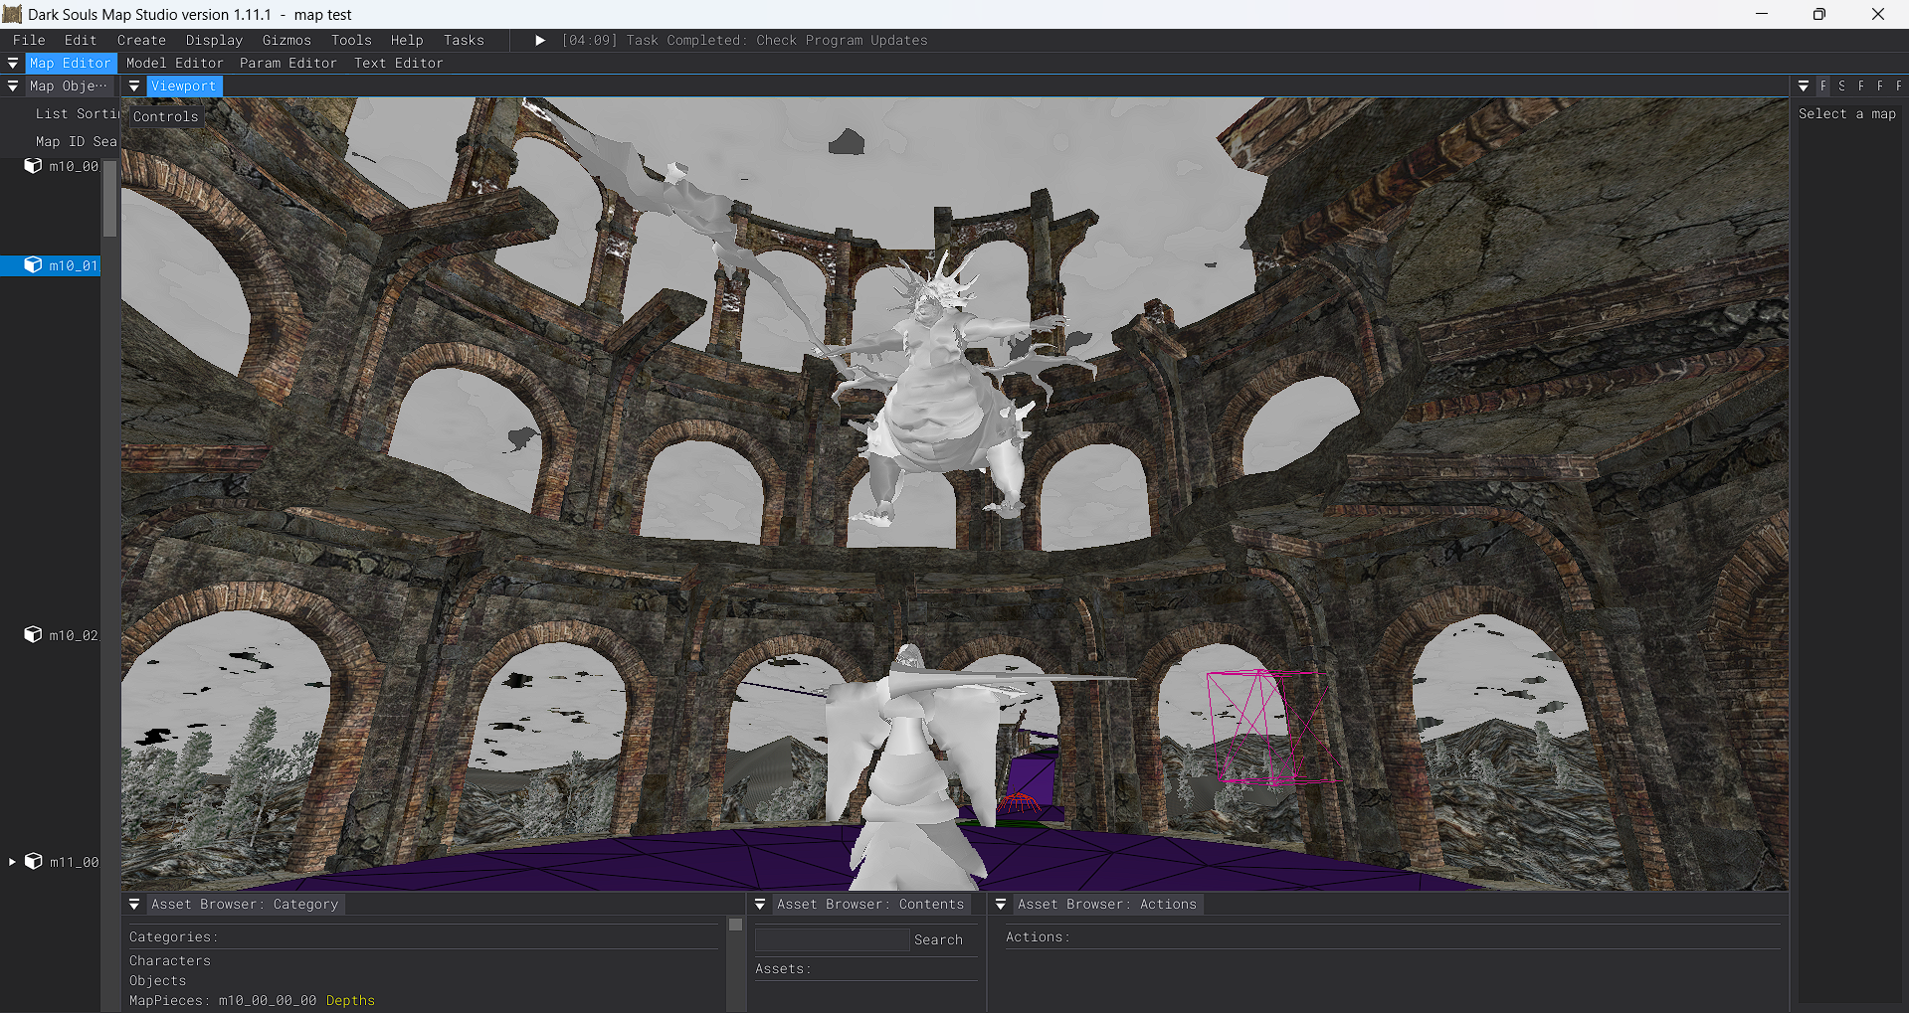Click the Task Completed status message

tap(745, 41)
